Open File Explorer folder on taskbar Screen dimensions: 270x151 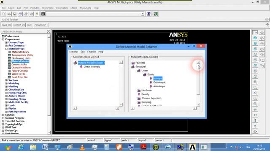[33, 147]
